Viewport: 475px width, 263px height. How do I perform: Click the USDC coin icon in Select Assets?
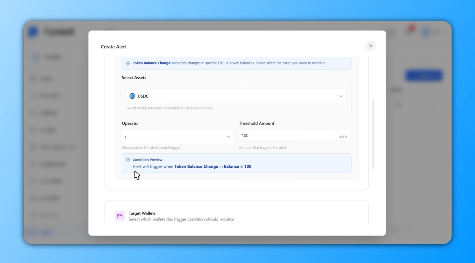[132, 96]
